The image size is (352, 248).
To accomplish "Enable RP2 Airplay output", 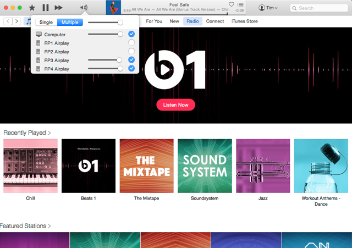I will 131,51.
